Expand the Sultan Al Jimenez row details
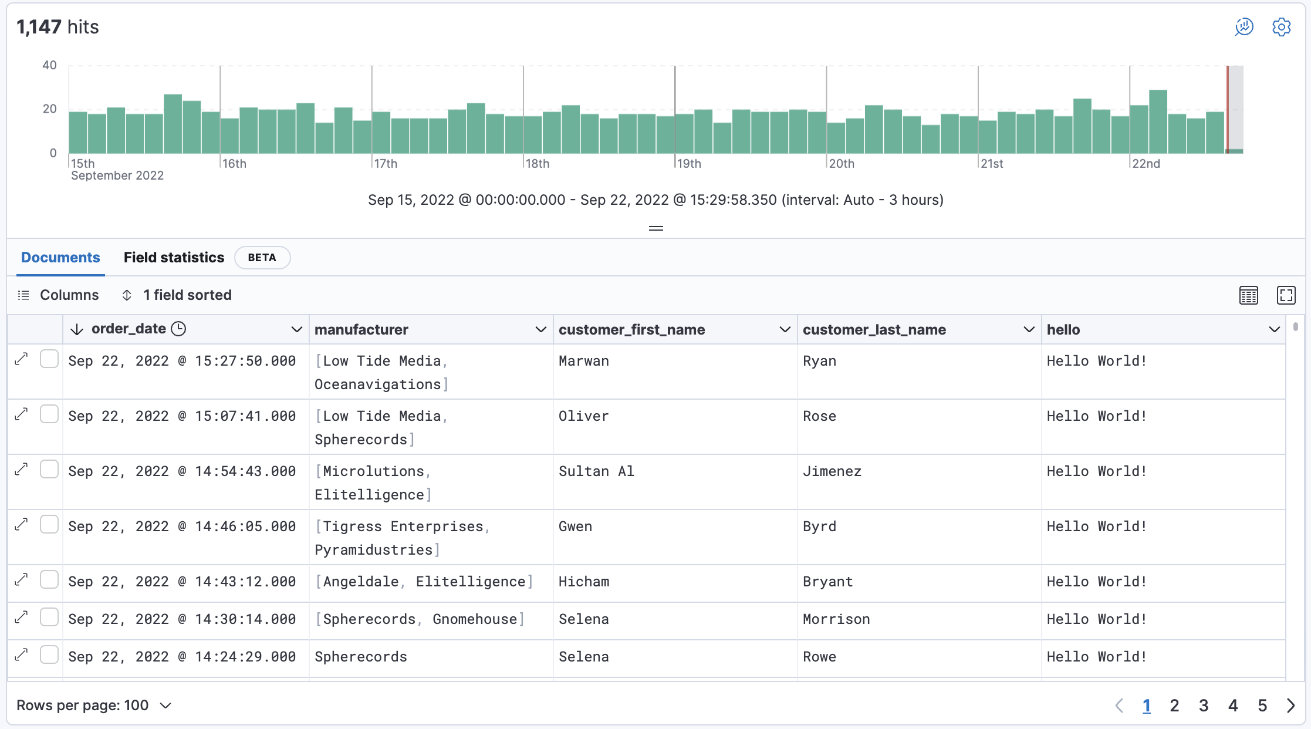The width and height of the screenshot is (1311, 729). [x=22, y=469]
